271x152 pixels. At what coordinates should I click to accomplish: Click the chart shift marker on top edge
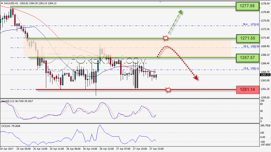(x=160, y=2)
